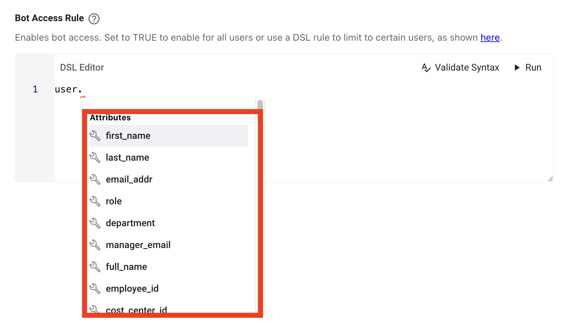This screenshot has height=324, width=581.
Task: Click the autocomplete list scrollbar thumb
Action: click(x=260, y=105)
